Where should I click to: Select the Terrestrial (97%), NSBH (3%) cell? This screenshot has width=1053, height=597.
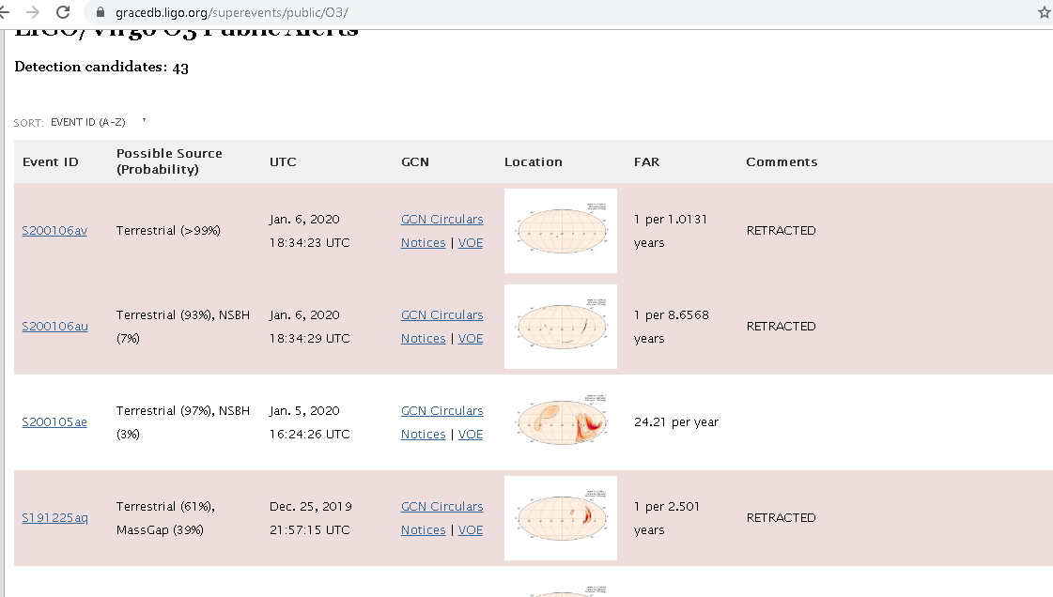pyautogui.click(x=182, y=421)
